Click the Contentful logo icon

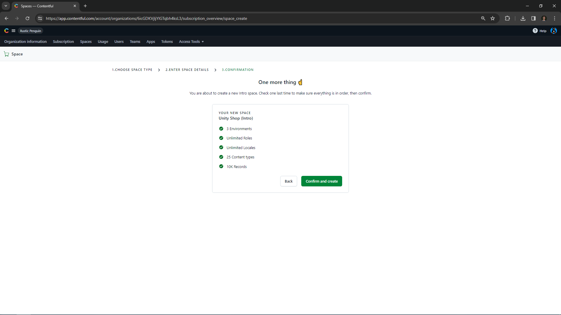pos(6,31)
